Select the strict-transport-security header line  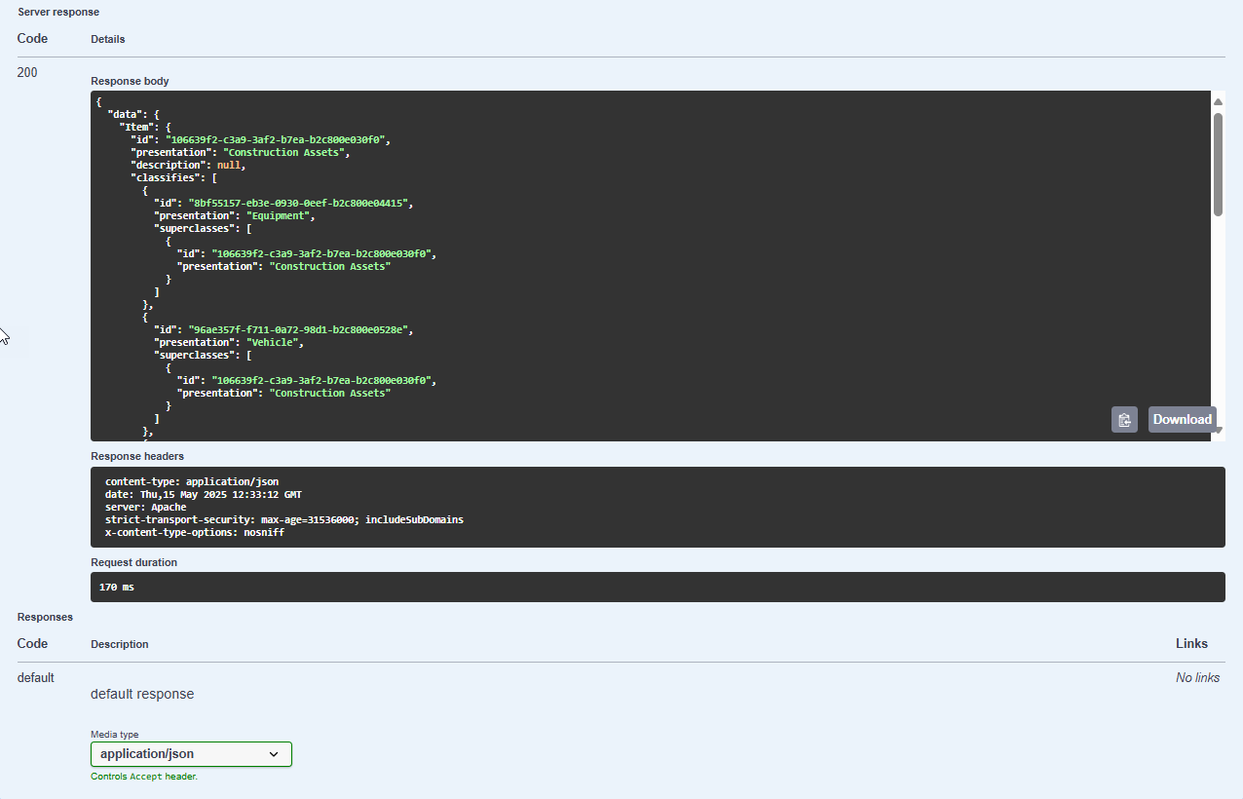283,519
